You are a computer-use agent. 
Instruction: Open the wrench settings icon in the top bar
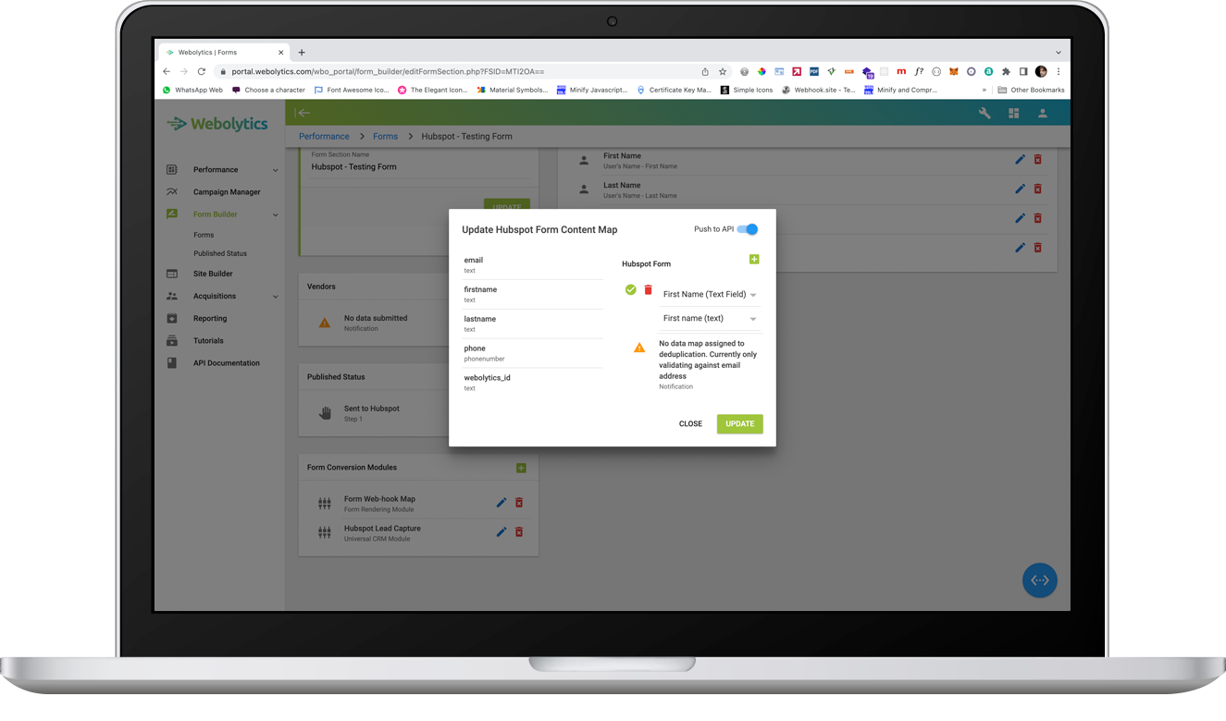point(986,113)
